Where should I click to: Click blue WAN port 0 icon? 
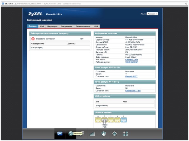click(124, 120)
